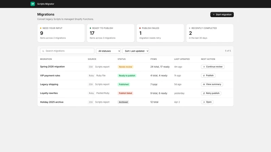Click the '4m ago' last updated cell

pyautogui.click(x=178, y=67)
